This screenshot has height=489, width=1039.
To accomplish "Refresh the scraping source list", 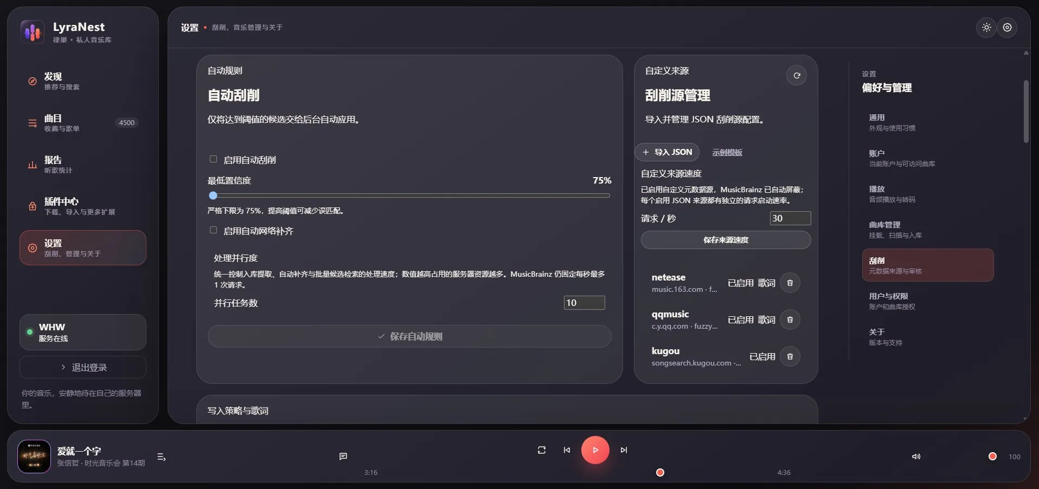I will coord(797,76).
